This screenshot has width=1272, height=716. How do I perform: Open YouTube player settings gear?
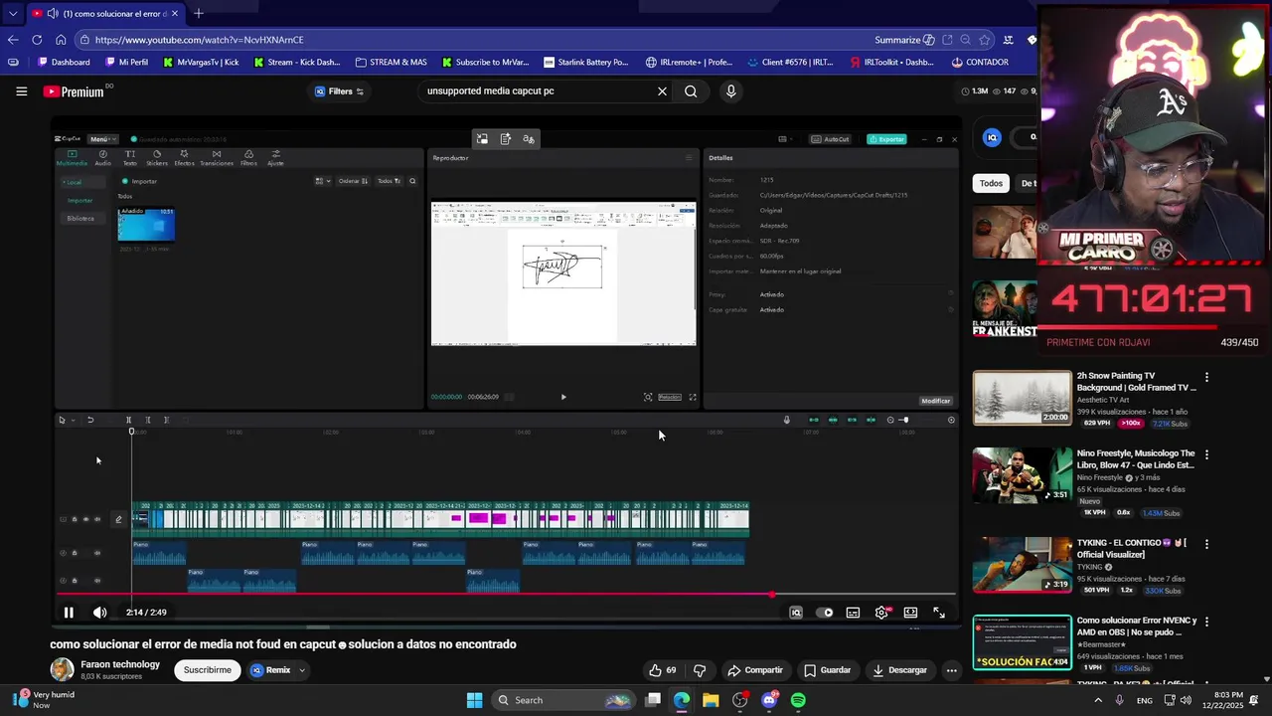[881, 613]
